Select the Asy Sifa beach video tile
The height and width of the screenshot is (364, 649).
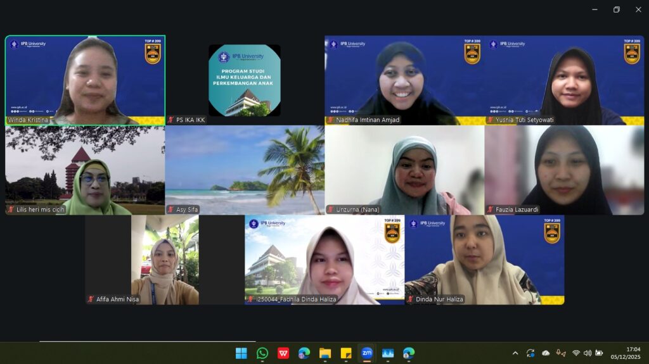(x=245, y=170)
